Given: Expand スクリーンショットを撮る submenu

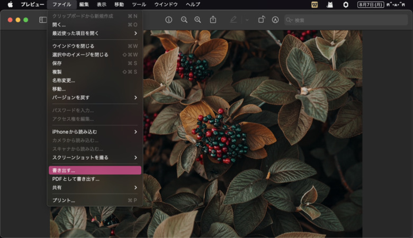Looking at the screenshot, I should [x=95, y=158].
